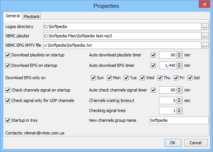Uncheck Sun for EPG download

click(x=93, y=78)
